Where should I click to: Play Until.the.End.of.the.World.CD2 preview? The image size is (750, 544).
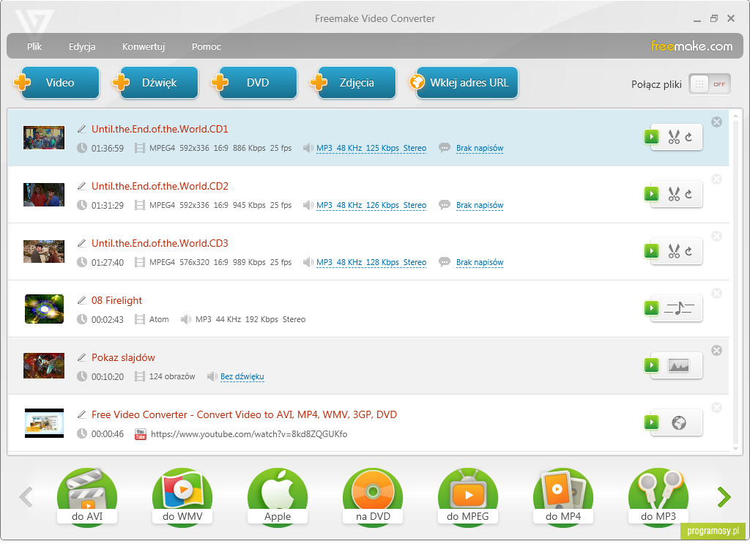(x=651, y=193)
